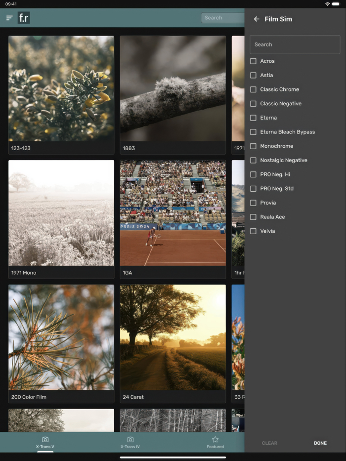Open the 123-123 recipe thumbnail
The image size is (346, 461).
coord(61,88)
